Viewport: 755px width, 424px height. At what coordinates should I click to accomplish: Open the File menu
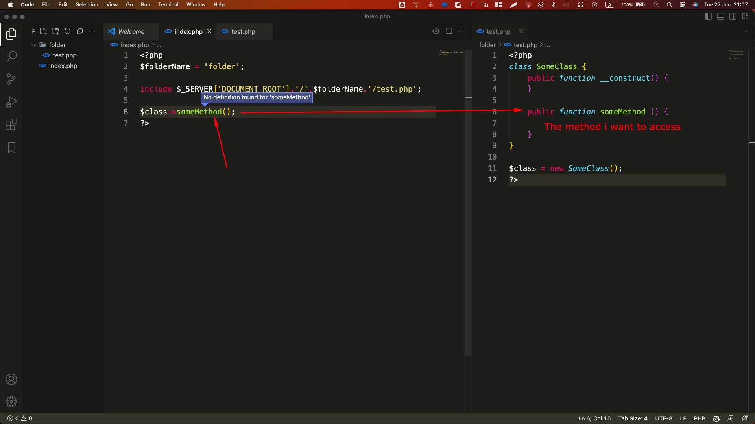pyautogui.click(x=46, y=5)
